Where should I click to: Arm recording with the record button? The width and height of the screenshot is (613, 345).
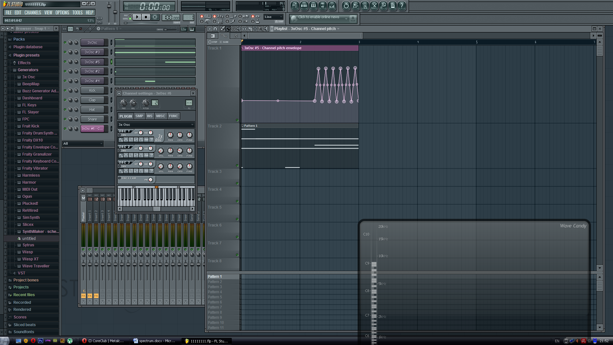pyautogui.click(x=155, y=17)
